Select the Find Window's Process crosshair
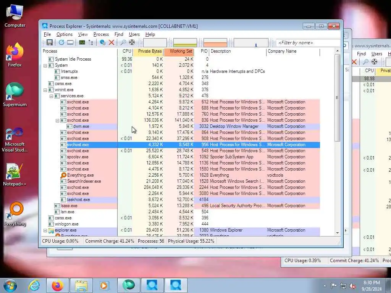Viewport: 391px width, 293px height. 132,42
